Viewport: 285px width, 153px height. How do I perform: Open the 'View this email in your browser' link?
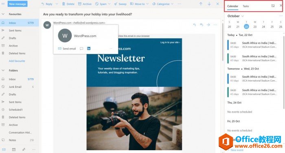click(x=134, y=36)
